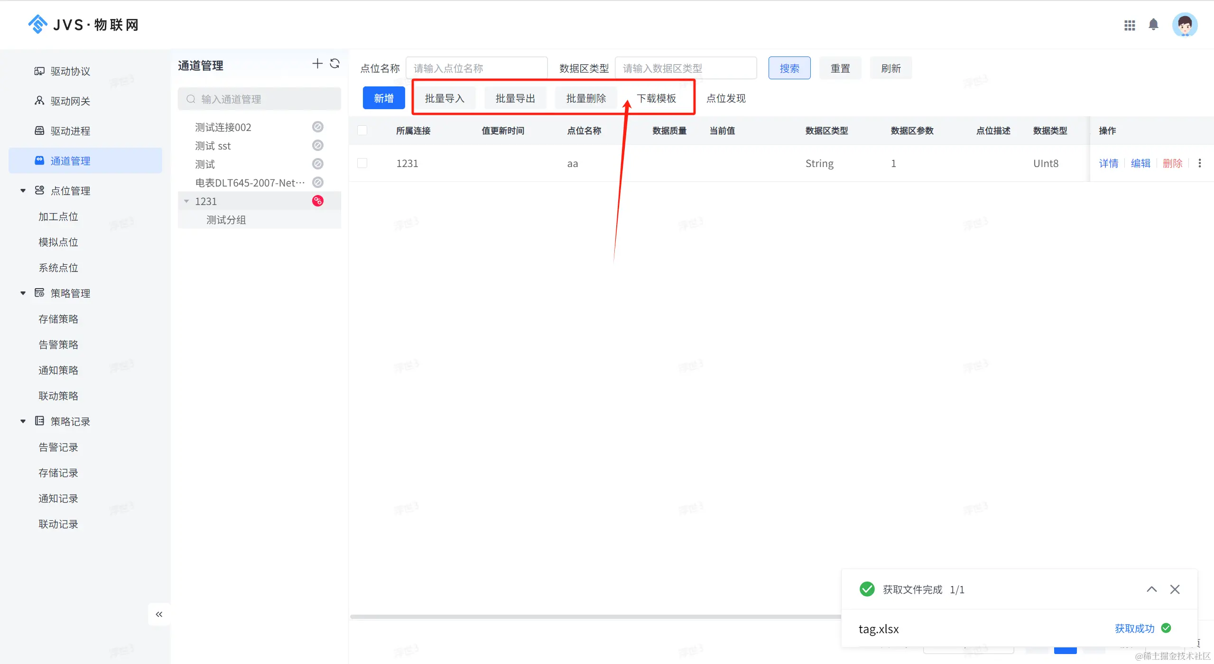Image resolution: width=1214 pixels, height=664 pixels.
Task: Open the apps grid icon
Action: point(1130,25)
